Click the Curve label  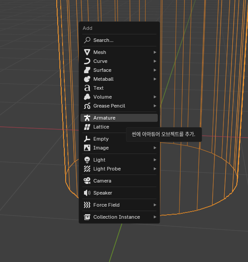[x=101, y=61]
